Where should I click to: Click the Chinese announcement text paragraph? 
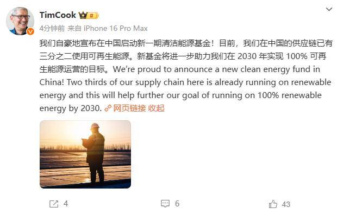click(186, 56)
